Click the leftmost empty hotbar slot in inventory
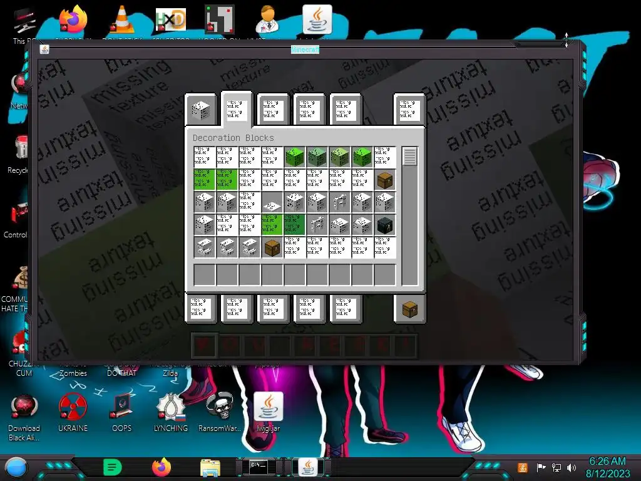The width and height of the screenshot is (641, 481). tap(204, 274)
